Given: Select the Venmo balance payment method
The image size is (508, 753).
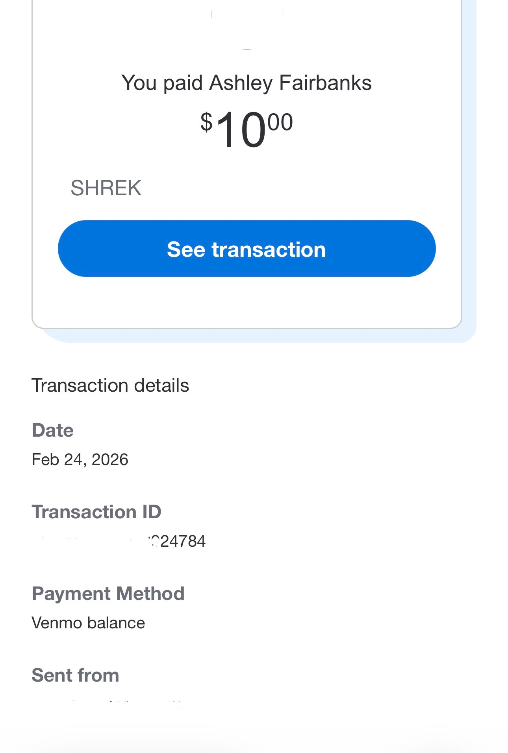Looking at the screenshot, I should 88,623.
